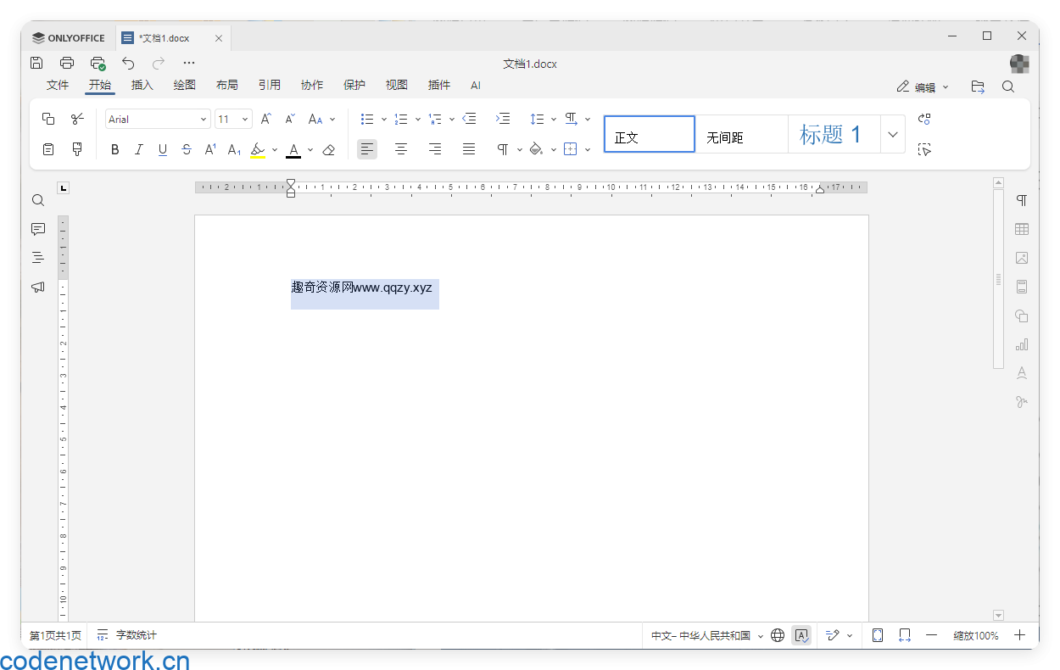Open table settings in the right sidebar

(1021, 229)
